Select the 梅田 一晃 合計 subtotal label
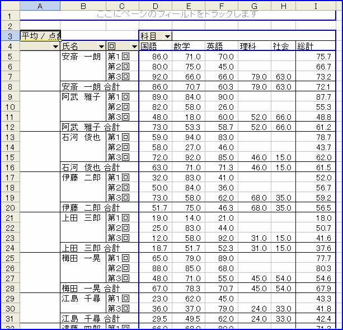This screenshot has height=330, width=343. point(100,288)
